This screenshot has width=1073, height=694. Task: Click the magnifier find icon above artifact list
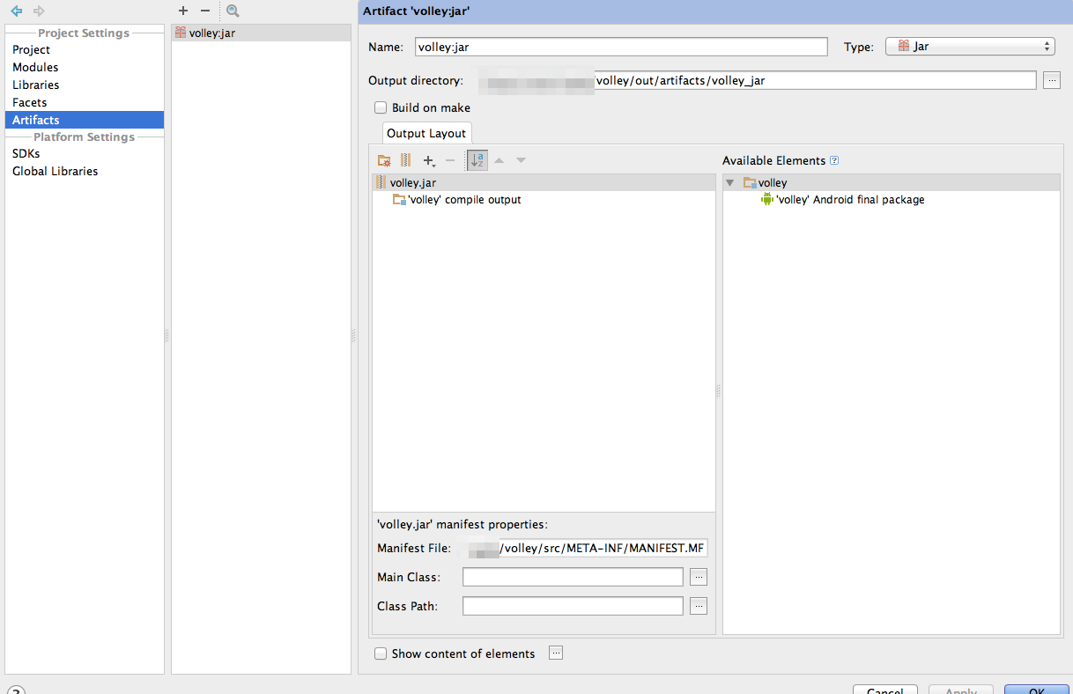(x=233, y=11)
